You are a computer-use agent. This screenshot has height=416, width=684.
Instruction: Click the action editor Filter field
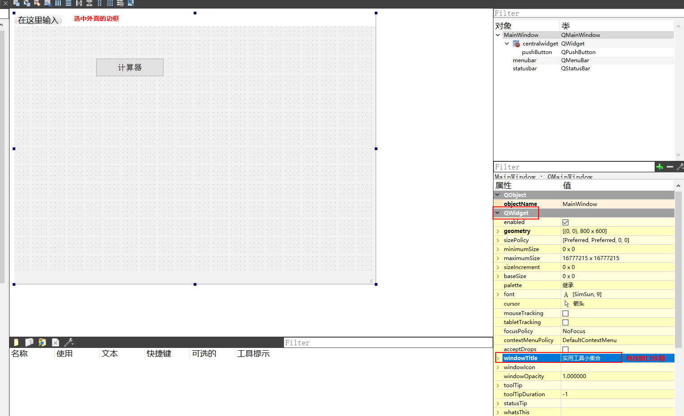click(x=388, y=343)
